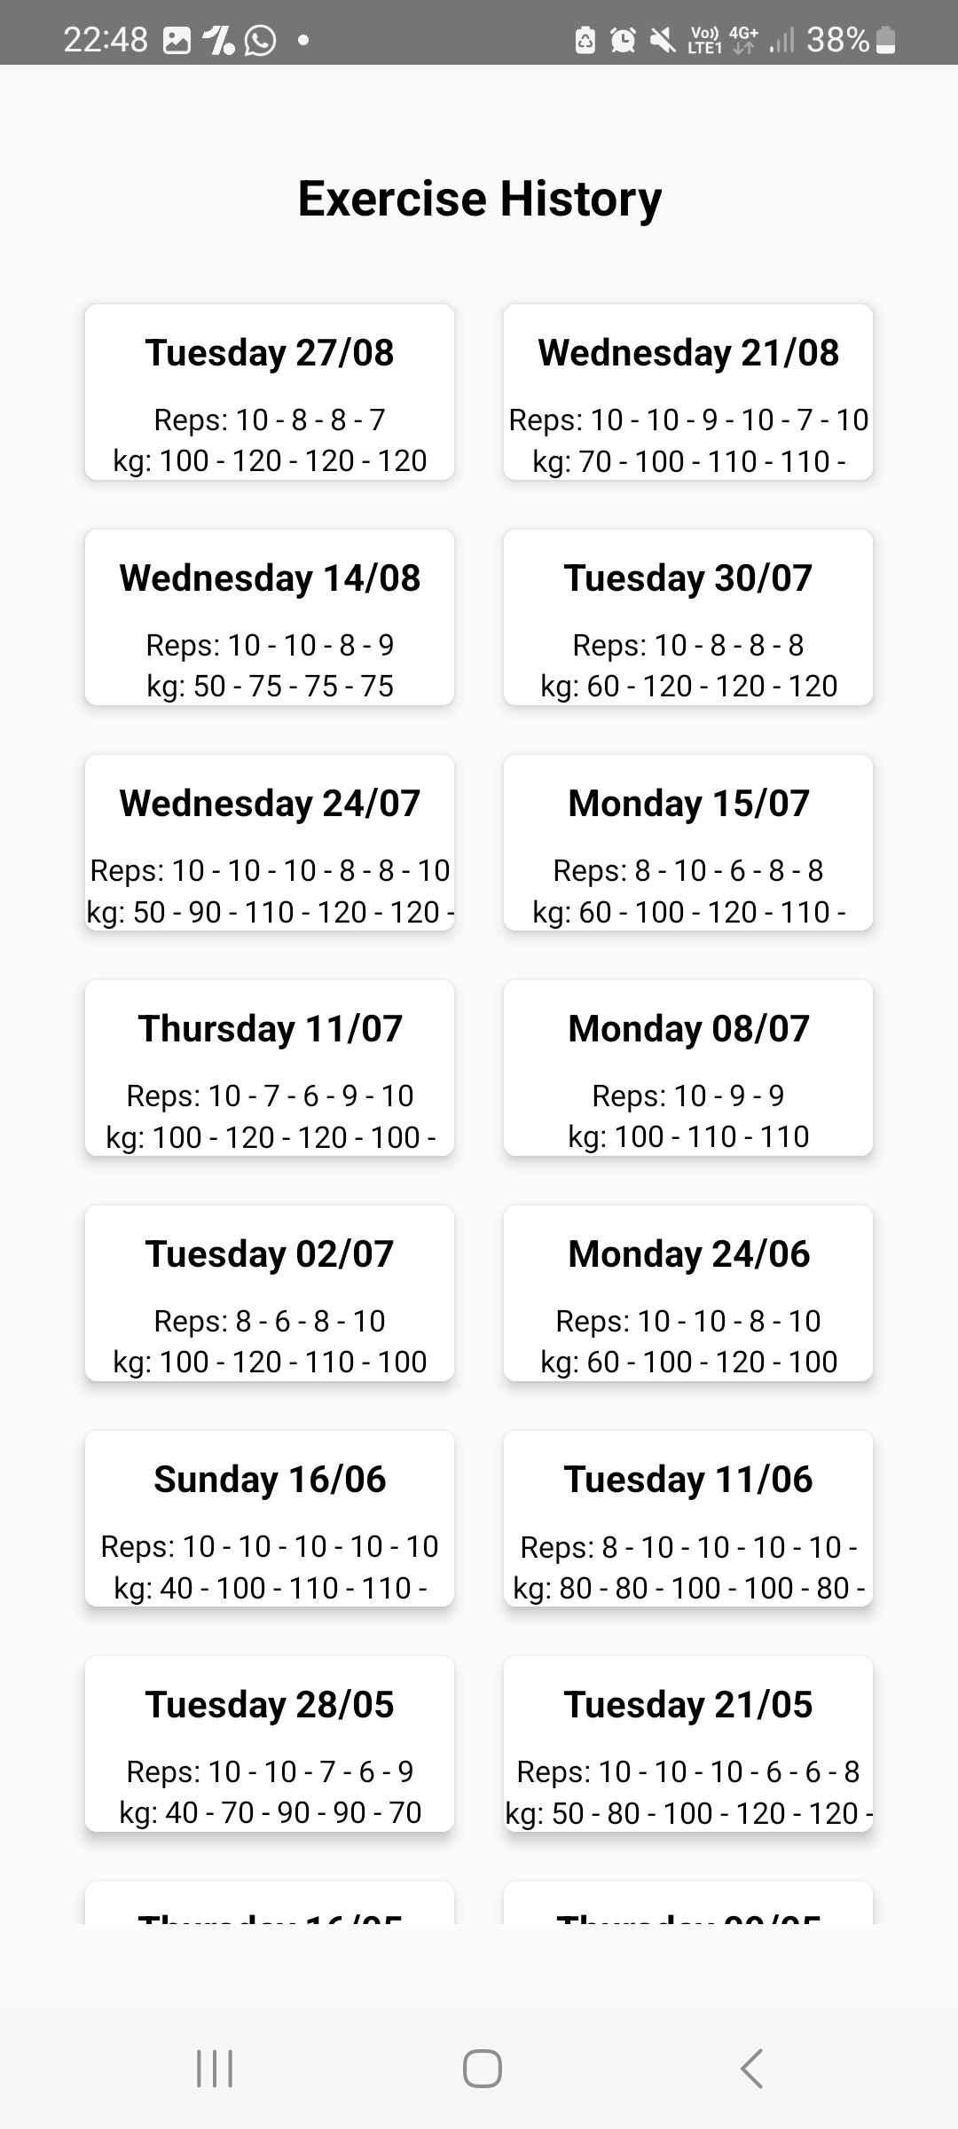Image resolution: width=958 pixels, height=2129 pixels.
Task: View the Monday 08/07 workout entry
Action: (688, 1068)
